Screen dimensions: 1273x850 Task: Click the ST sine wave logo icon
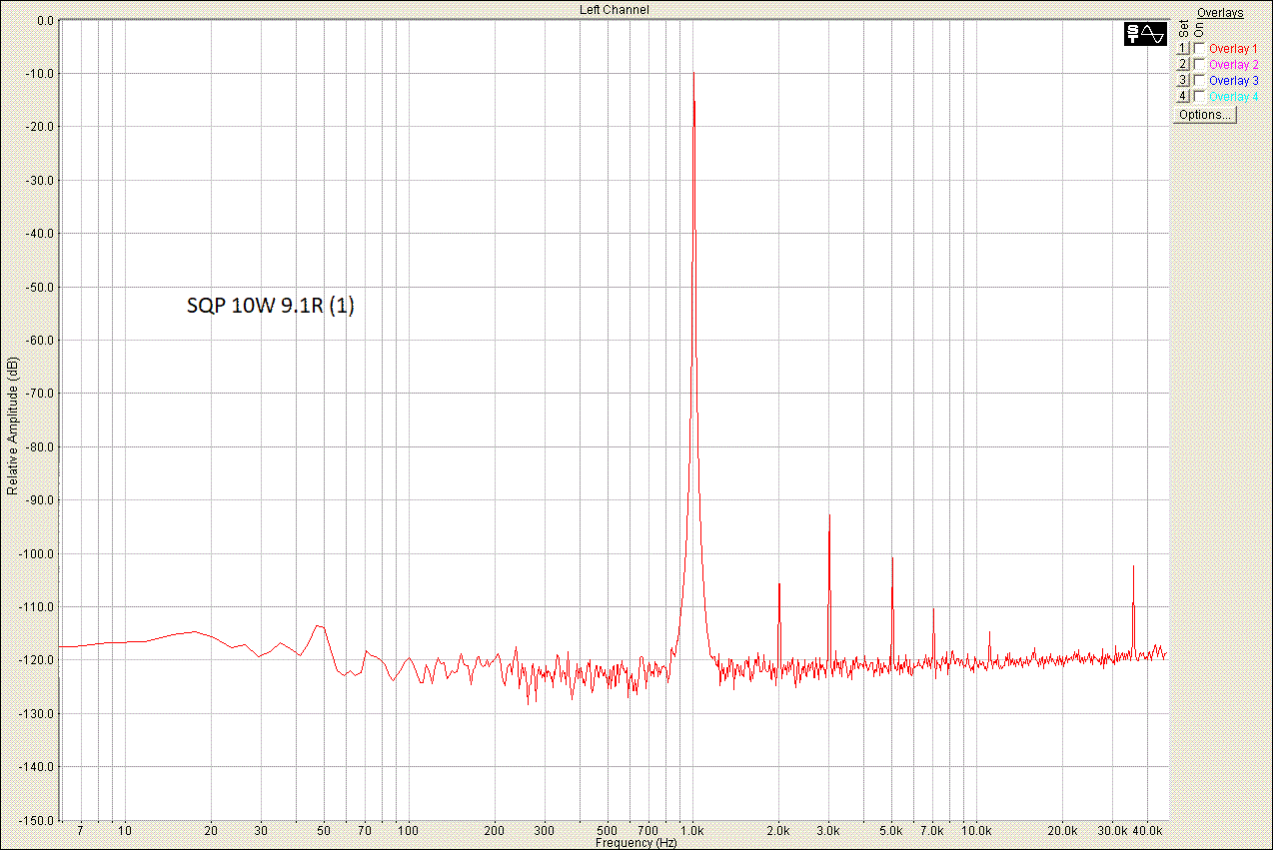pos(1145,34)
